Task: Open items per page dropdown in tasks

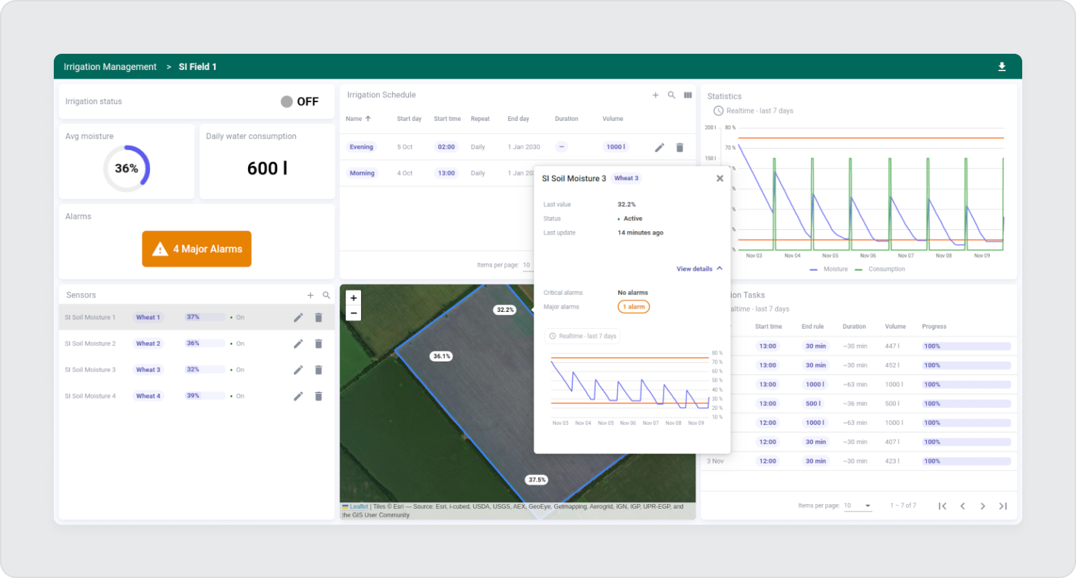Action: click(857, 506)
